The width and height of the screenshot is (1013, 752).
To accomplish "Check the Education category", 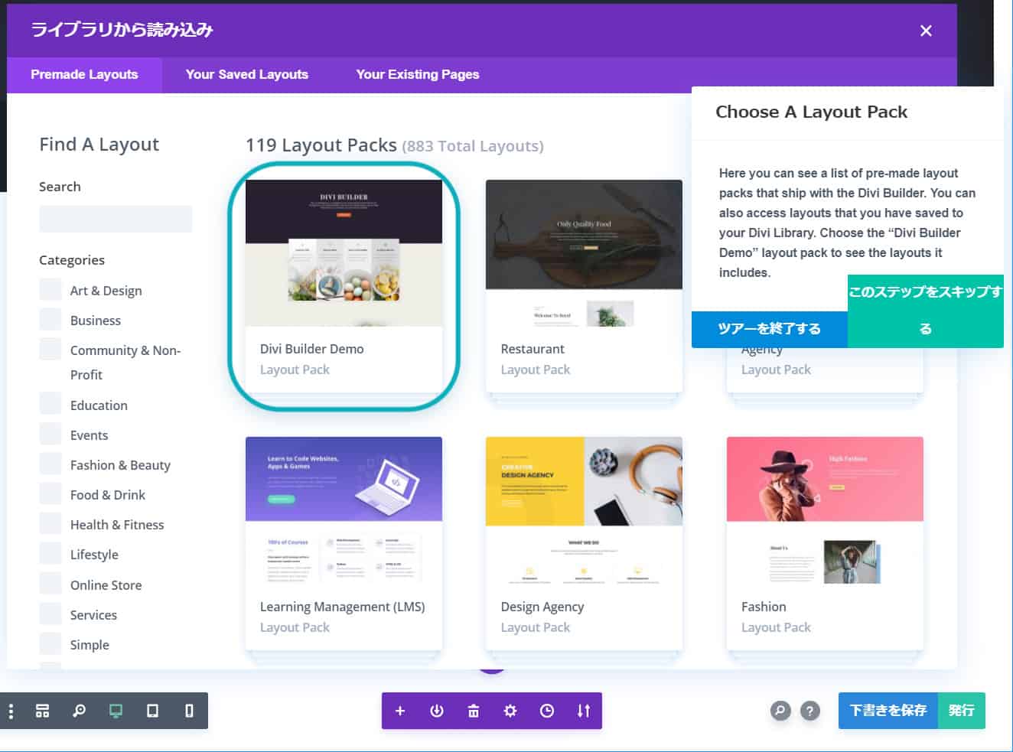I will pyautogui.click(x=50, y=404).
